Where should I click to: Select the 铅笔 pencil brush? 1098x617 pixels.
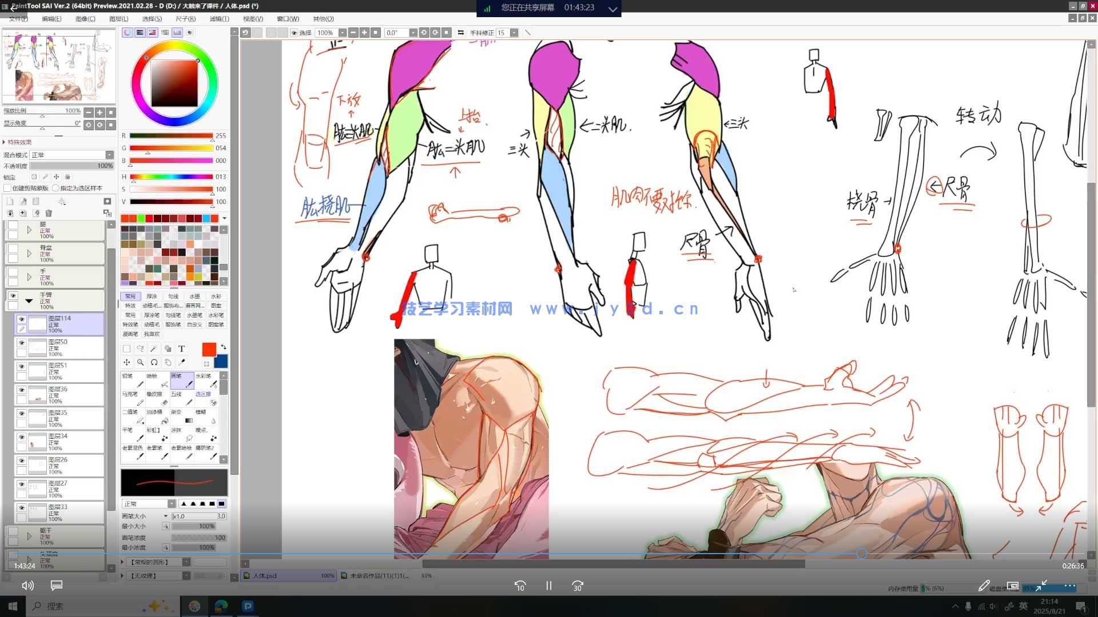pos(133,380)
